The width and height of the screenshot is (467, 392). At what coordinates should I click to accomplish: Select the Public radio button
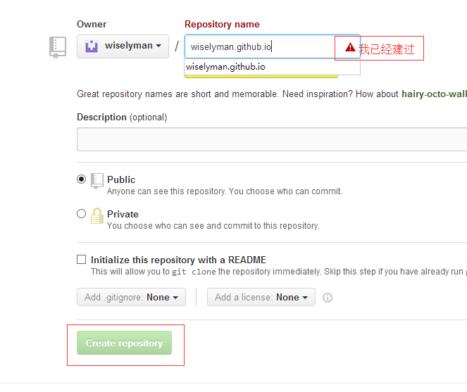coord(81,179)
